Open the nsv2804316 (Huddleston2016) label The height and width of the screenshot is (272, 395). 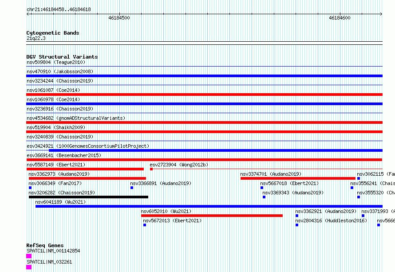click(x=331, y=221)
